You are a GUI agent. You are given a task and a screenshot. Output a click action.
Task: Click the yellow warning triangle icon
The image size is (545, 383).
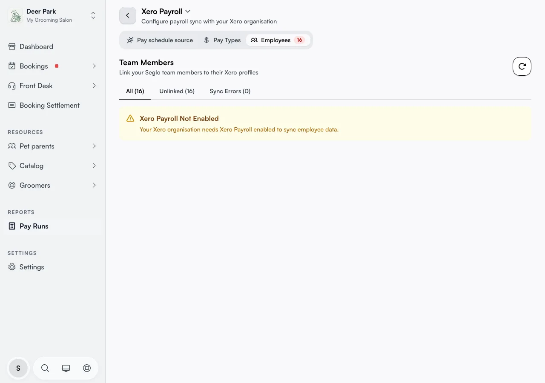130,118
